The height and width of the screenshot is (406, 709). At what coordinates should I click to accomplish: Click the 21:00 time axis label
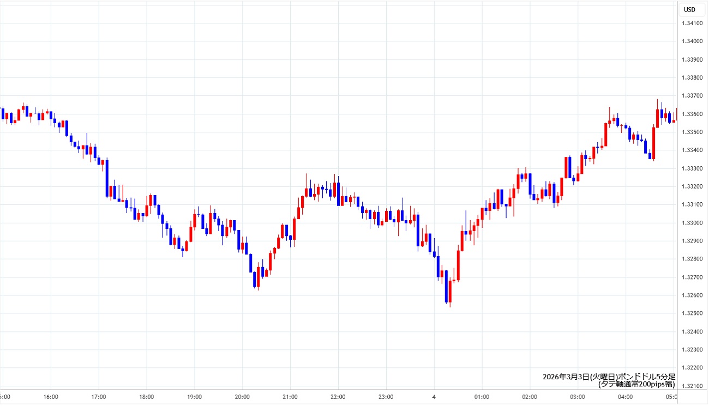[x=290, y=397]
